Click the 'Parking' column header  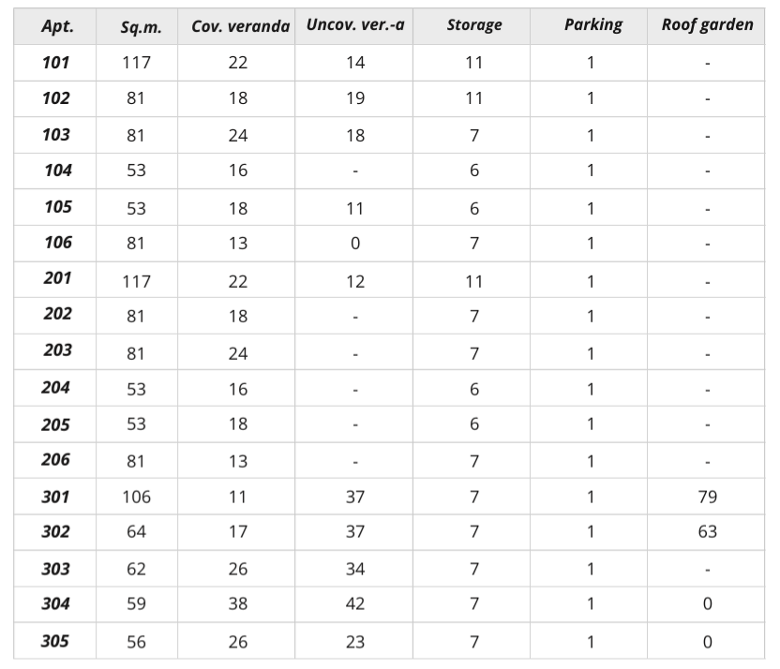point(592,25)
